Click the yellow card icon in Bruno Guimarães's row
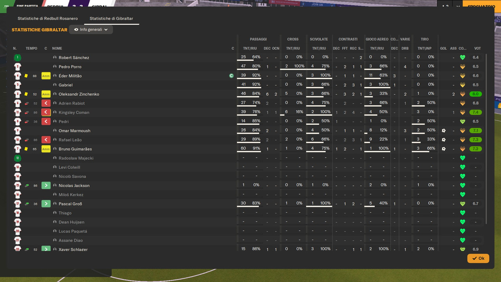This screenshot has width=501, height=282. pyautogui.click(x=26, y=149)
